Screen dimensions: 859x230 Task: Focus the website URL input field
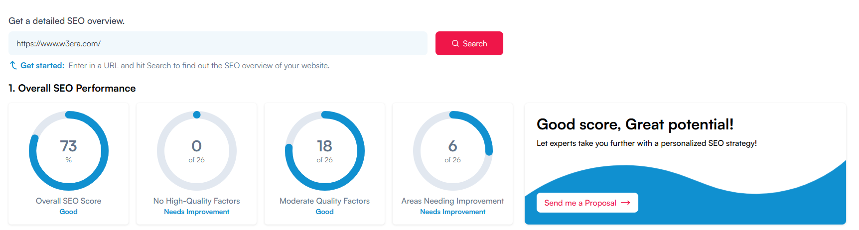(x=218, y=44)
